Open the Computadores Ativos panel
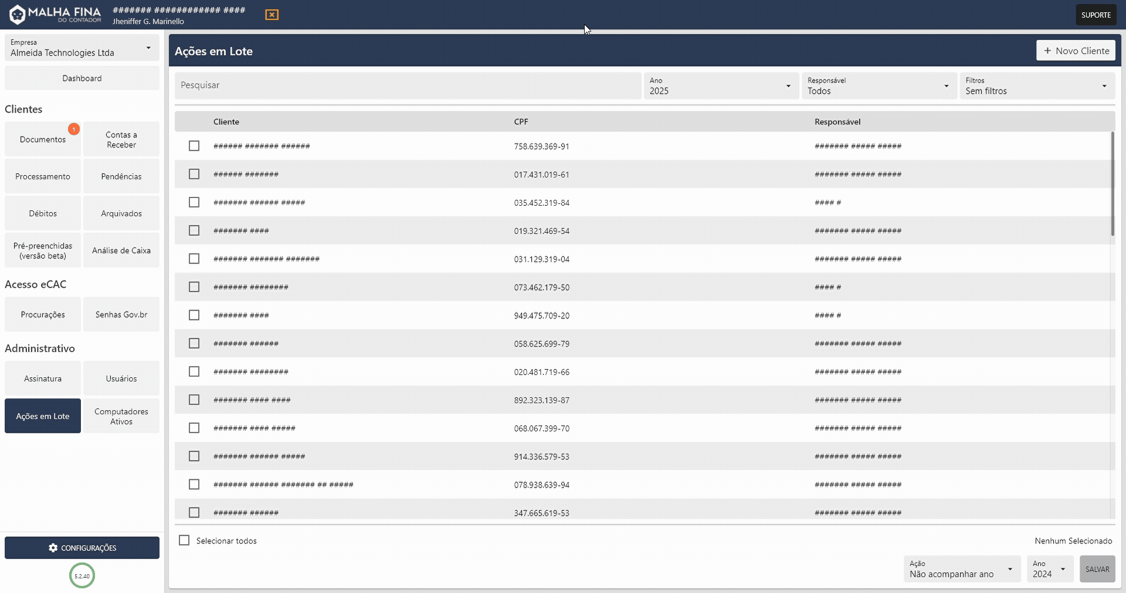1126x593 pixels. tap(121, 416)
